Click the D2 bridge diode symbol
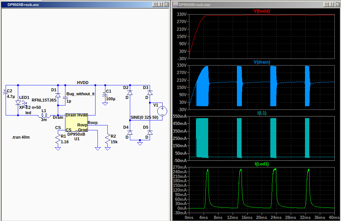Screen dimensions: 341x221 point(130,93)
